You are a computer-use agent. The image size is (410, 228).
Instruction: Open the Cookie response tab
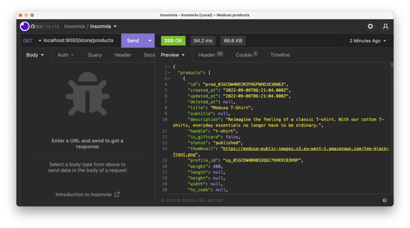247,55
